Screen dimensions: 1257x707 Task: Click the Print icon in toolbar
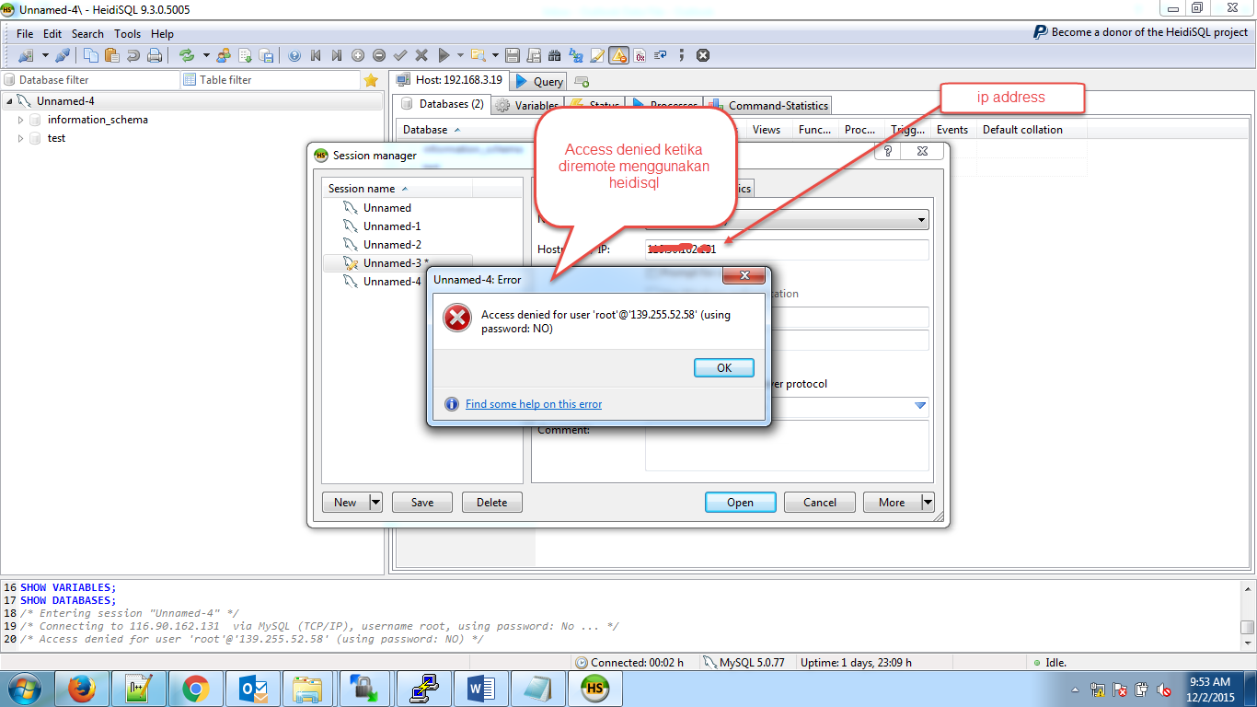point(155,55)
